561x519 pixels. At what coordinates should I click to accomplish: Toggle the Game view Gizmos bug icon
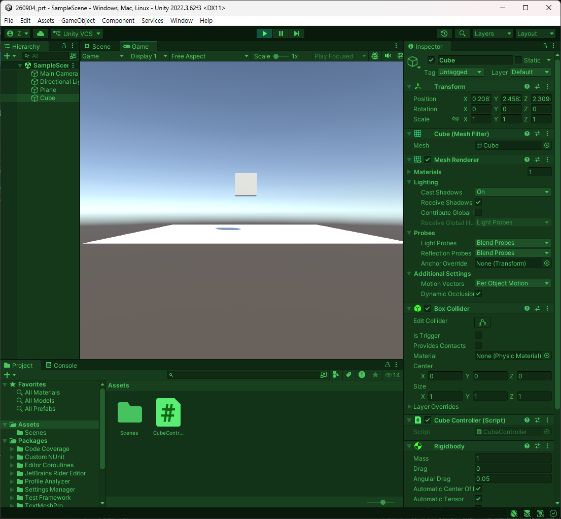[375, 56]
